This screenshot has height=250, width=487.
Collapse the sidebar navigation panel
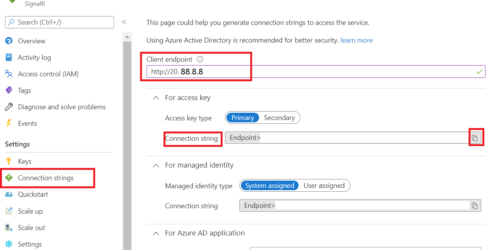tap(124, 22)
